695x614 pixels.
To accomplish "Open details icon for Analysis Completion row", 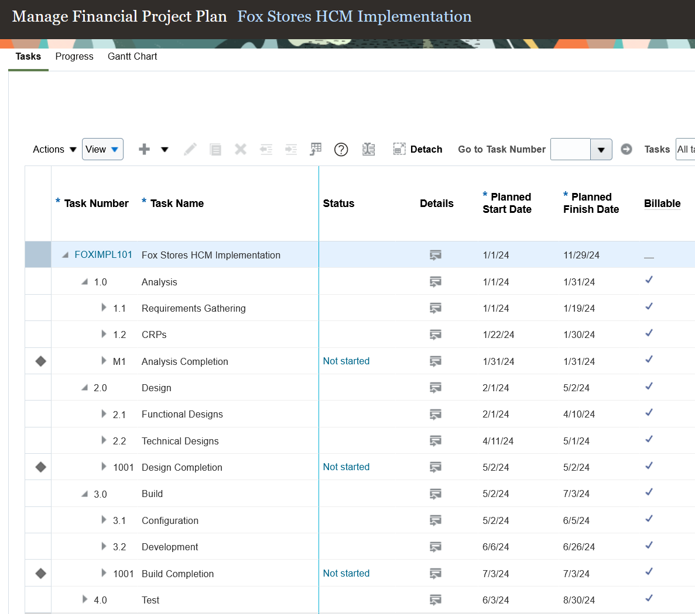I will tap(435, 361).
